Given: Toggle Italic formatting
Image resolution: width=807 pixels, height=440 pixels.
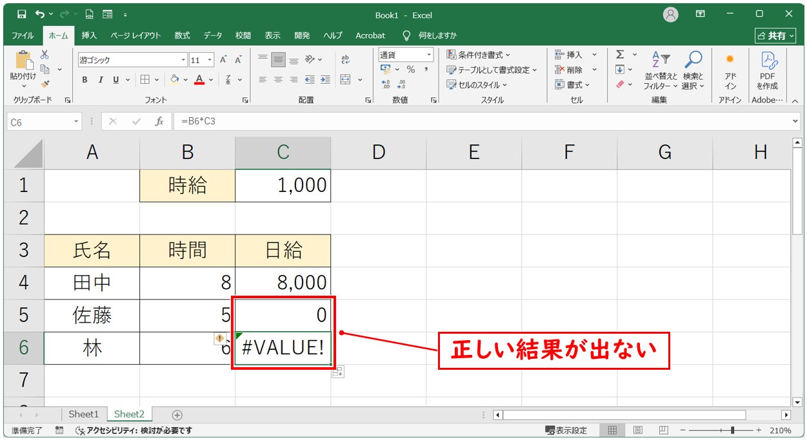Looking at the screenshot, I should tap(100, 80).
